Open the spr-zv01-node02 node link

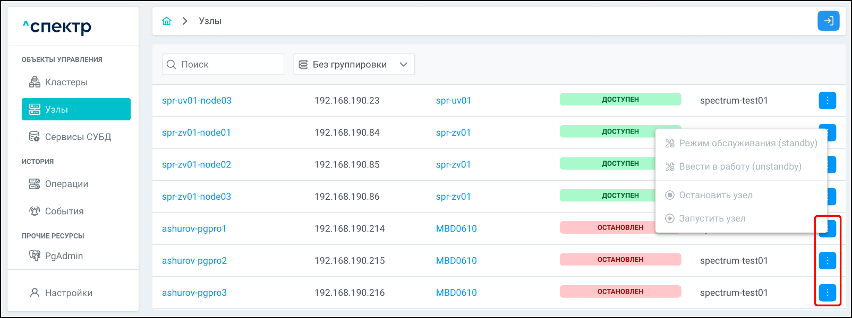point(197,164)
